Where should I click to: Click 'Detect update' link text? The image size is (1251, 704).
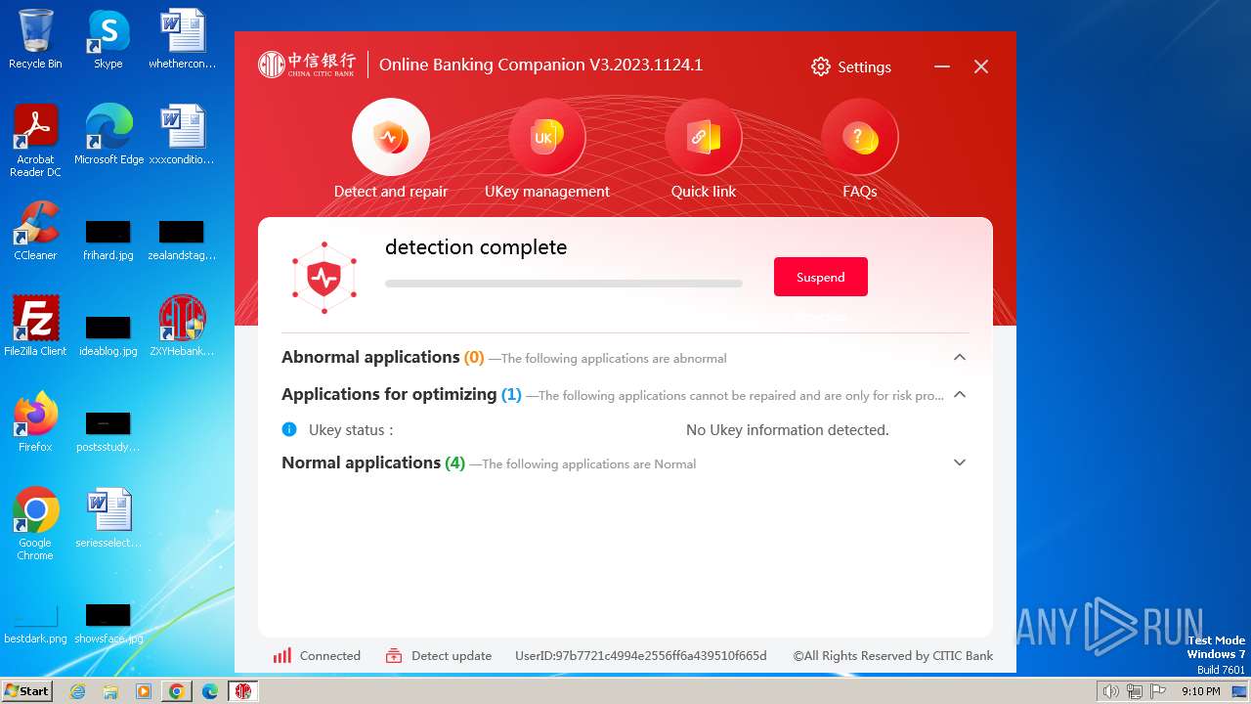(x=452, y=656)
